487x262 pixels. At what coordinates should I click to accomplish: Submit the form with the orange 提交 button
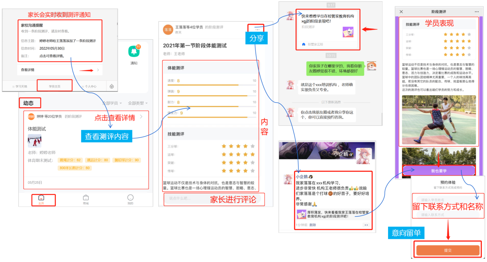[448, 250]
